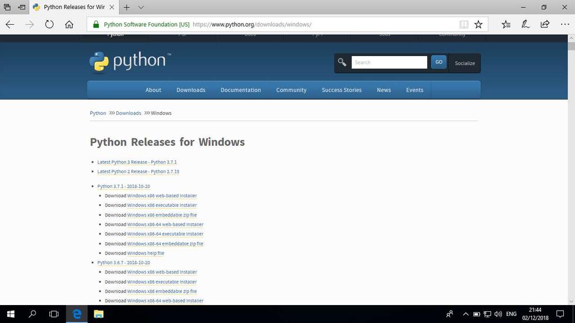
Task: Download 3.7.1 Windows x86 executable installer
Action: coord(162,205)
